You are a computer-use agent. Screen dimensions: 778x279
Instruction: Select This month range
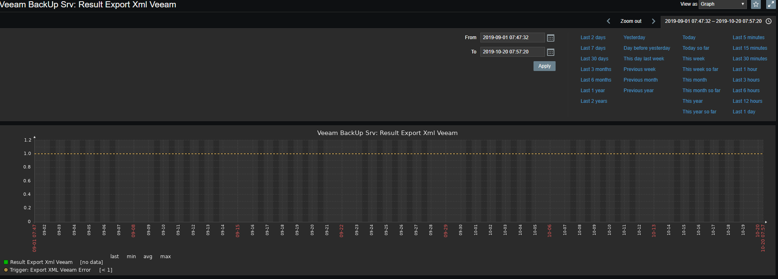point(695,80)
